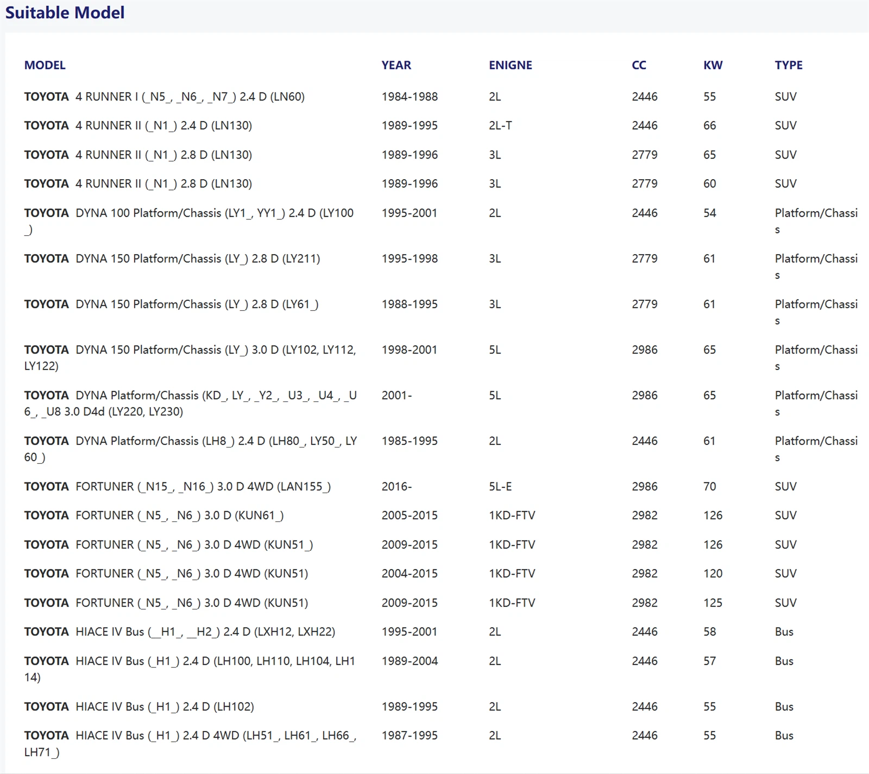Click engine value "5L-E"

pyautogui.click(x=500, y=487)
